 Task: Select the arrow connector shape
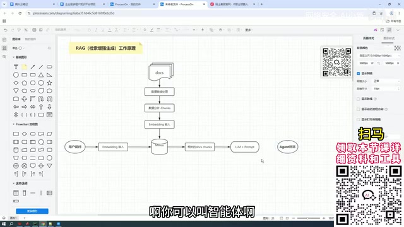click(x=33, y=67)
